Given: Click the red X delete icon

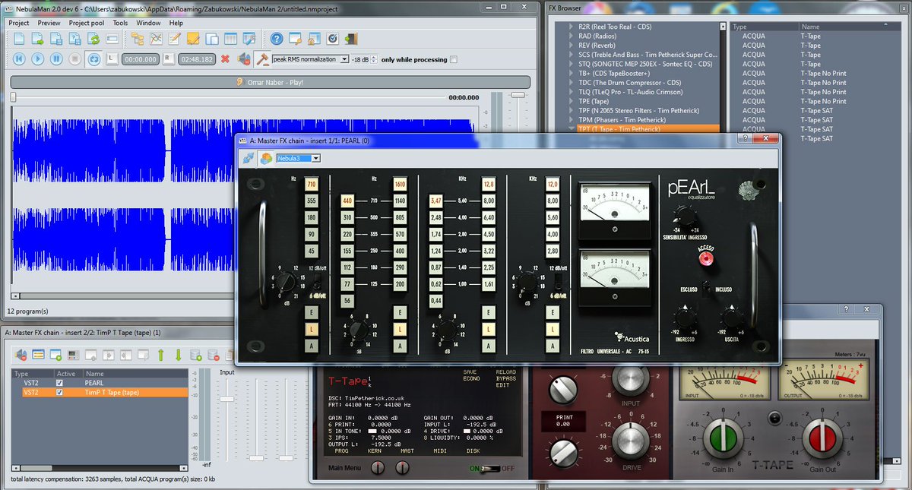Looking at the screenshot, I should 225,58.
